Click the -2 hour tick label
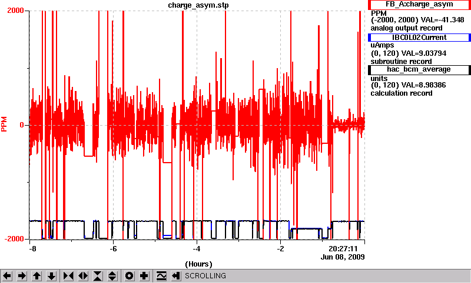Image resolution: width=471 pixels, height=283 pixels. (x=280, y=249)
